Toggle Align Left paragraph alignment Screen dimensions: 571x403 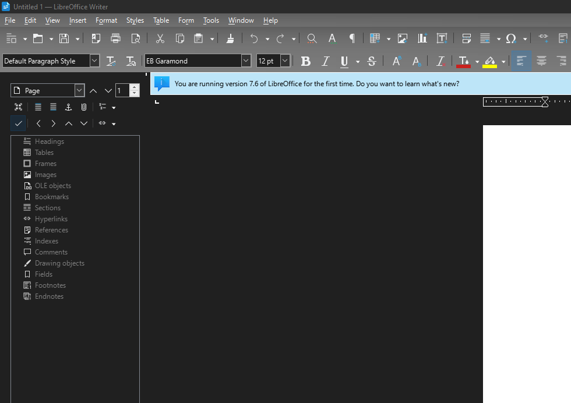tap(521, 61)
